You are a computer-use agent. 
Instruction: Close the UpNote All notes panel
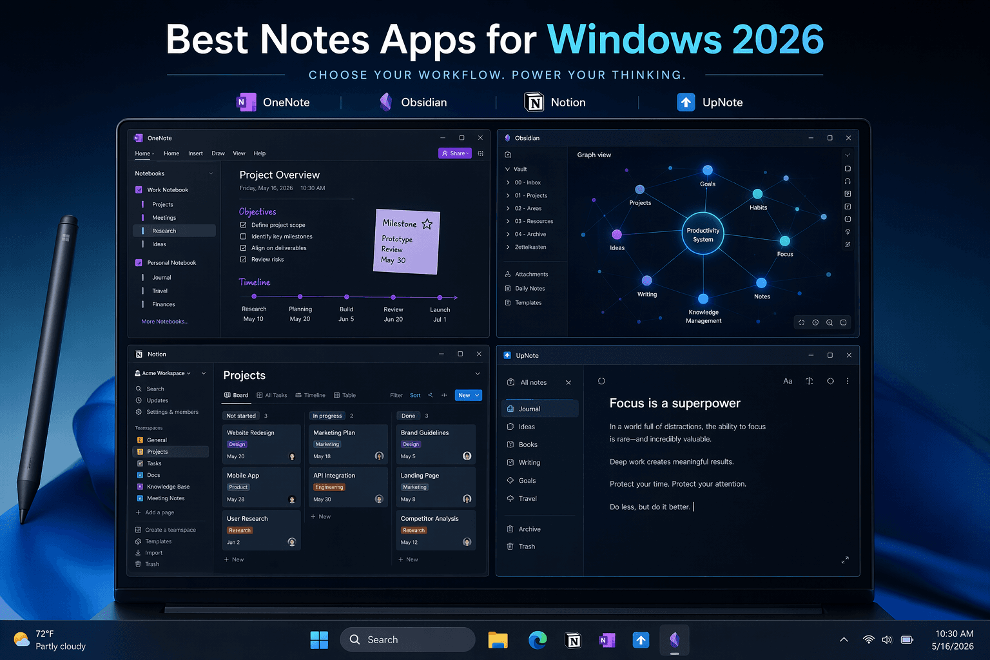point(568,382)
